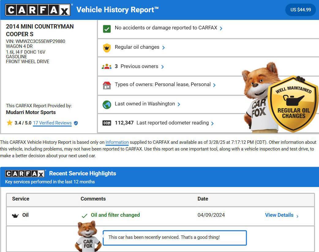Click the previous owners people icon
Screen dimensions: 319x252
(107, 67)
